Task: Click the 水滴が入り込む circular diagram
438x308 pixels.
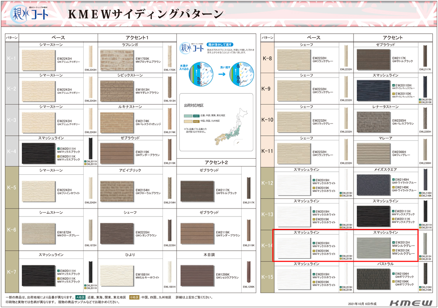Action: (201, 74)
